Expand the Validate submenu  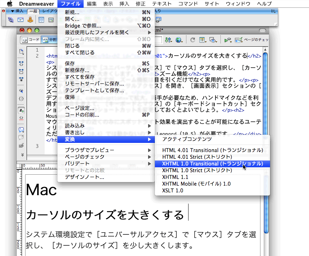[150, 164]
